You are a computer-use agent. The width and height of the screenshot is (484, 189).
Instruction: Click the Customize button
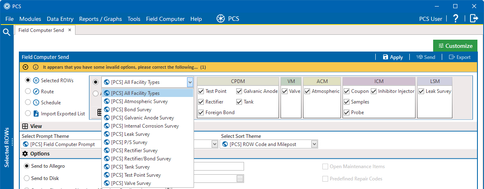point(455,46)
